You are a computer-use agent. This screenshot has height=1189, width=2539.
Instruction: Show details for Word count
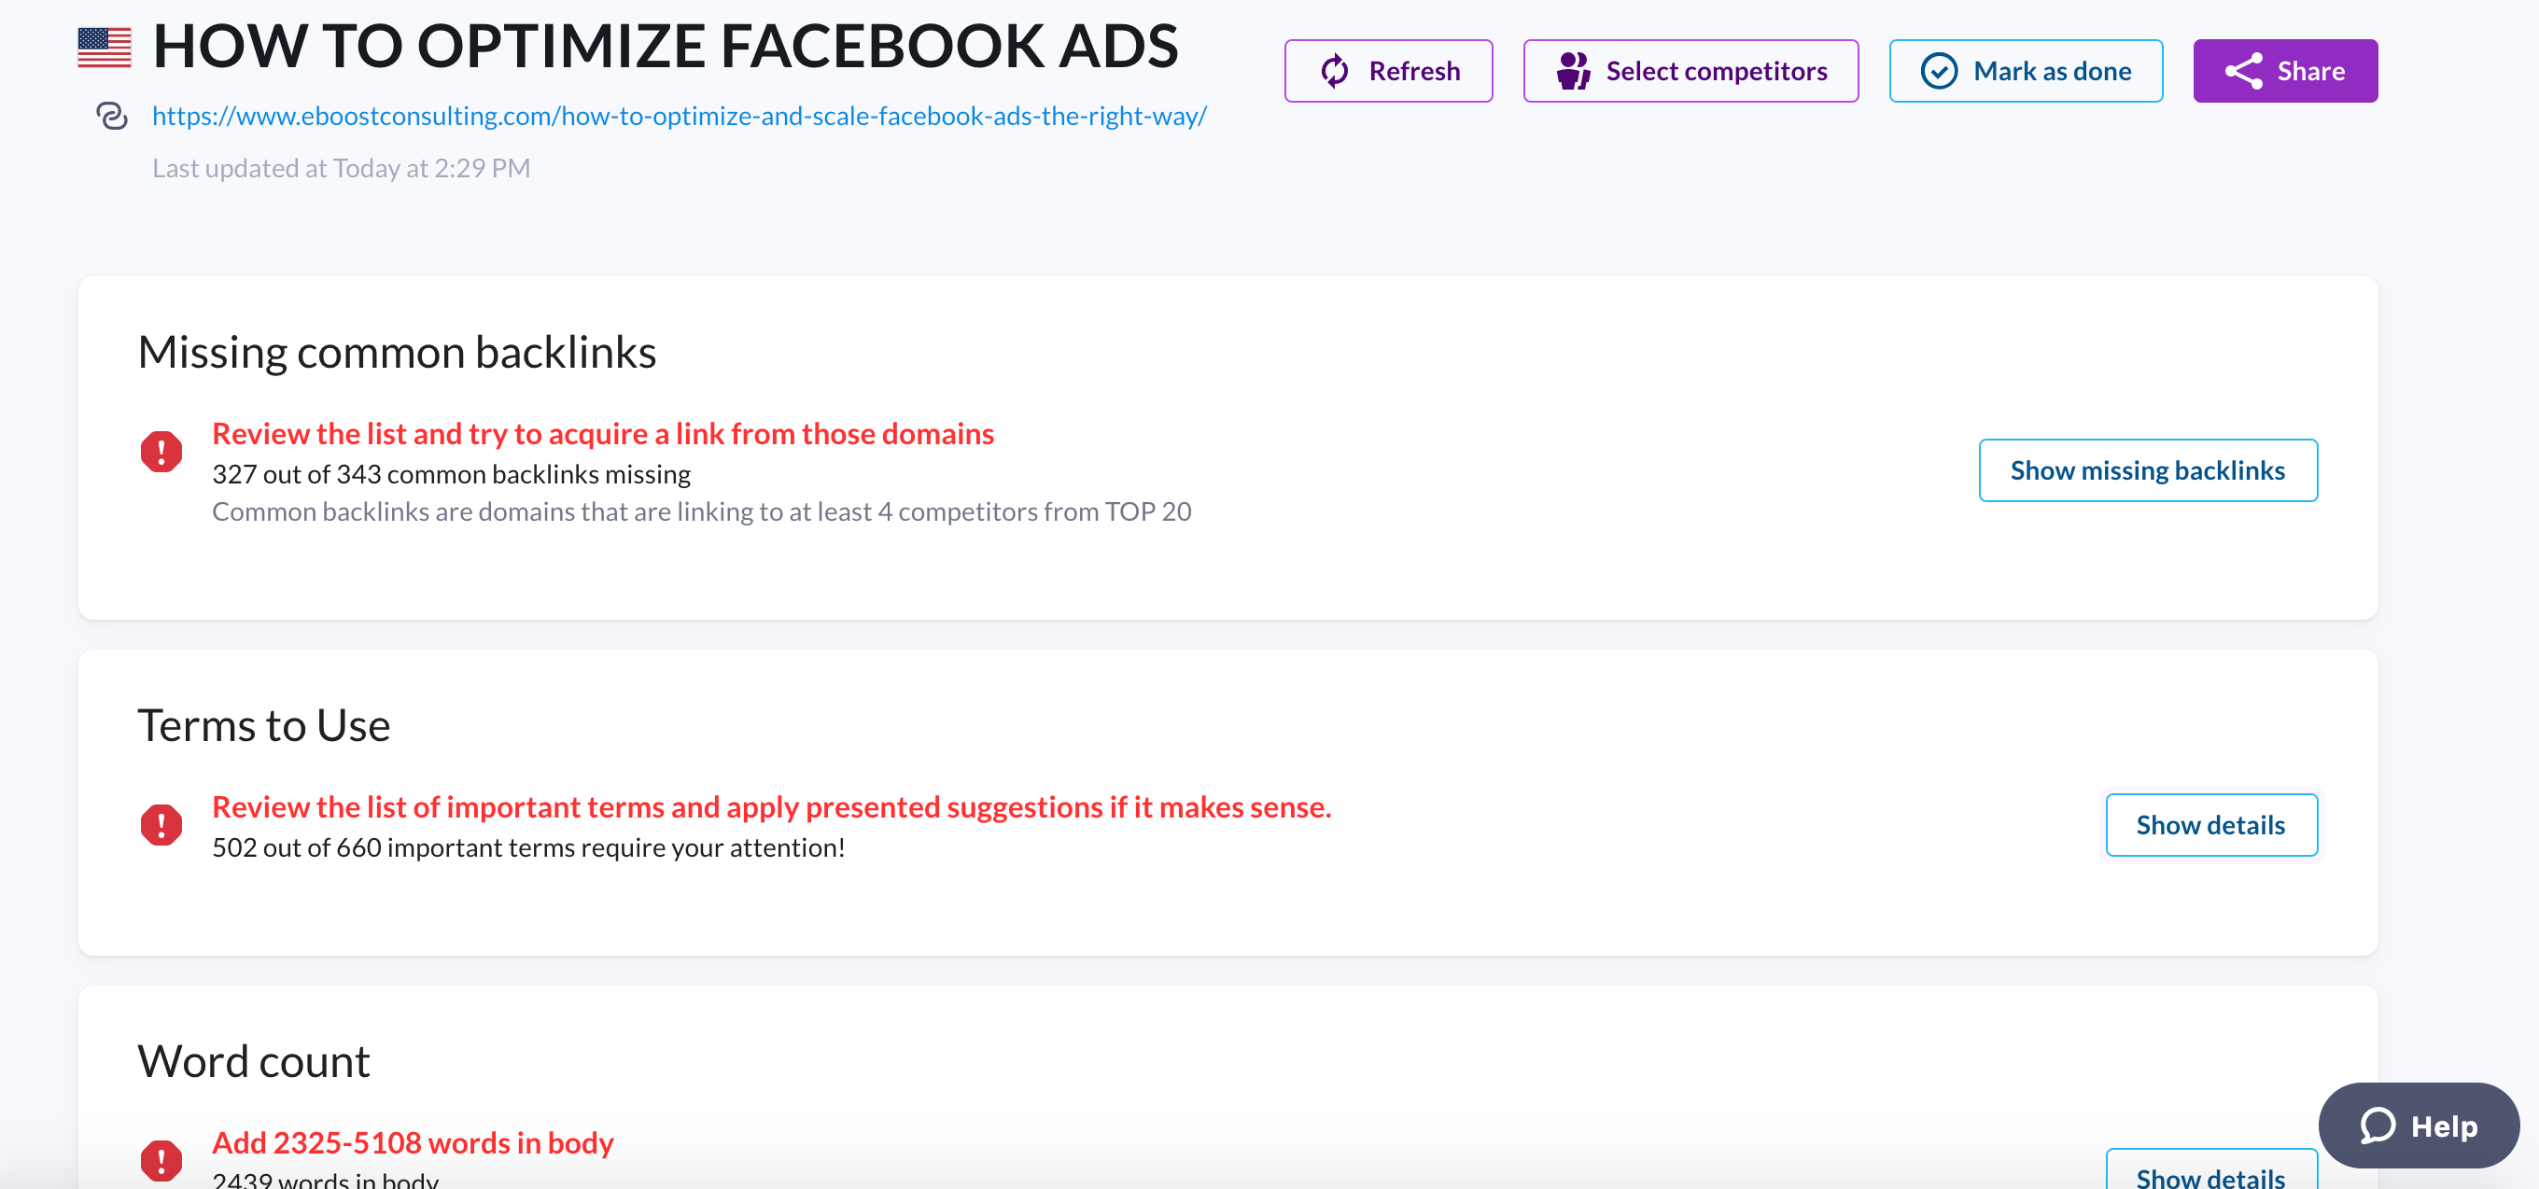click(2210, 1174)
